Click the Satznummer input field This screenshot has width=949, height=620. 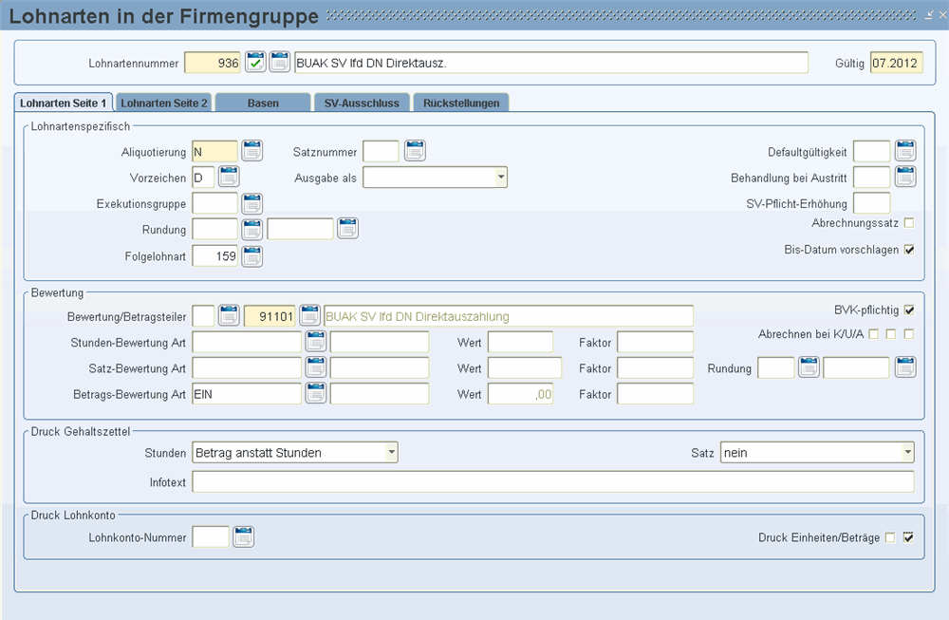point(381,152)
